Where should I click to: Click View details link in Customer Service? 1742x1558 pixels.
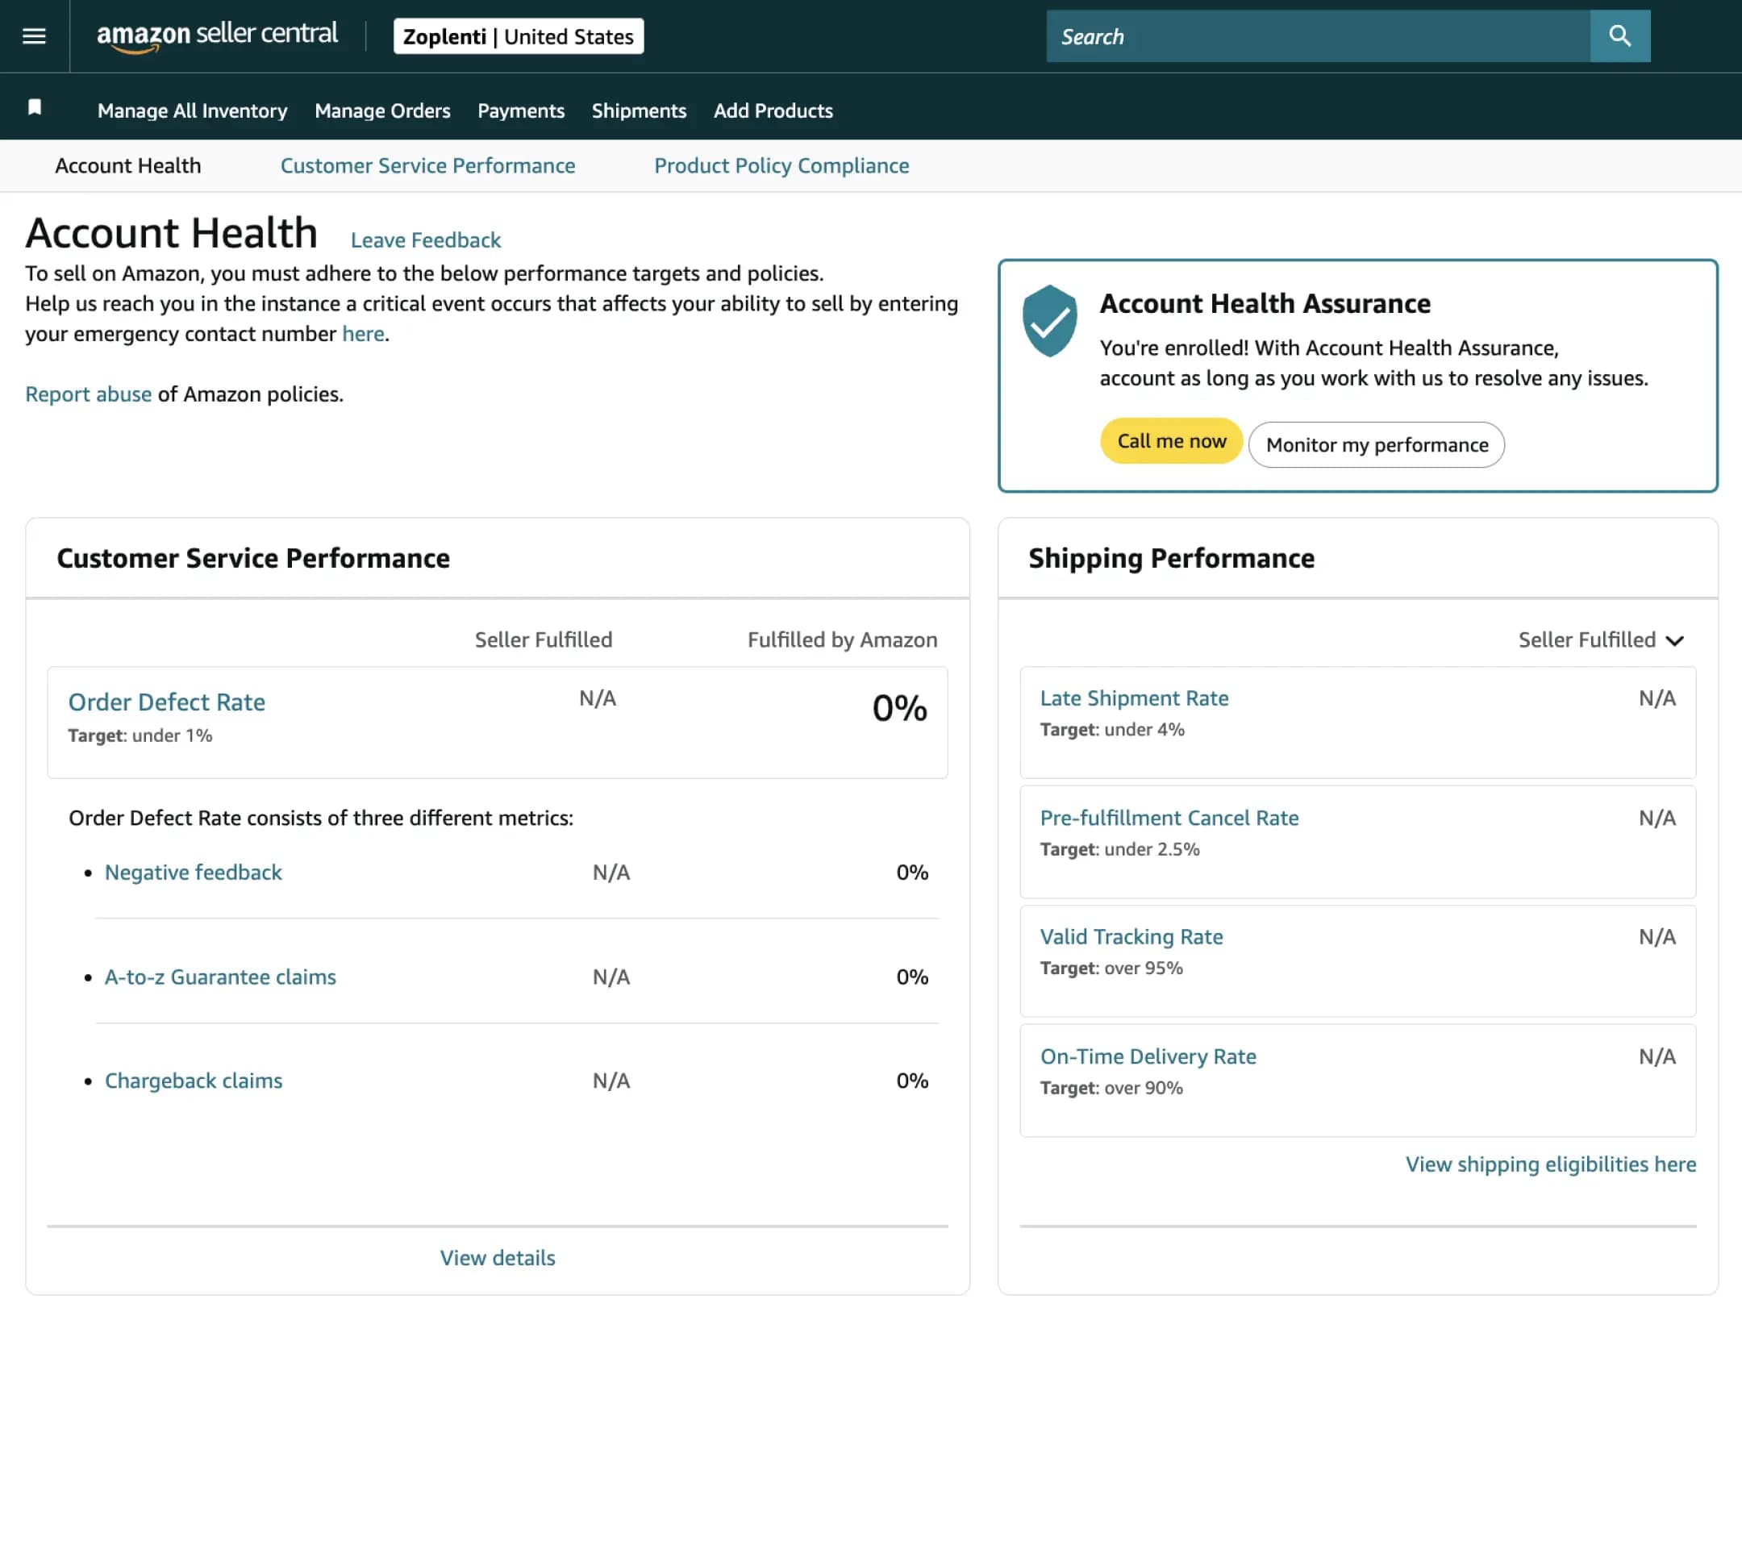pos(497,1257)
